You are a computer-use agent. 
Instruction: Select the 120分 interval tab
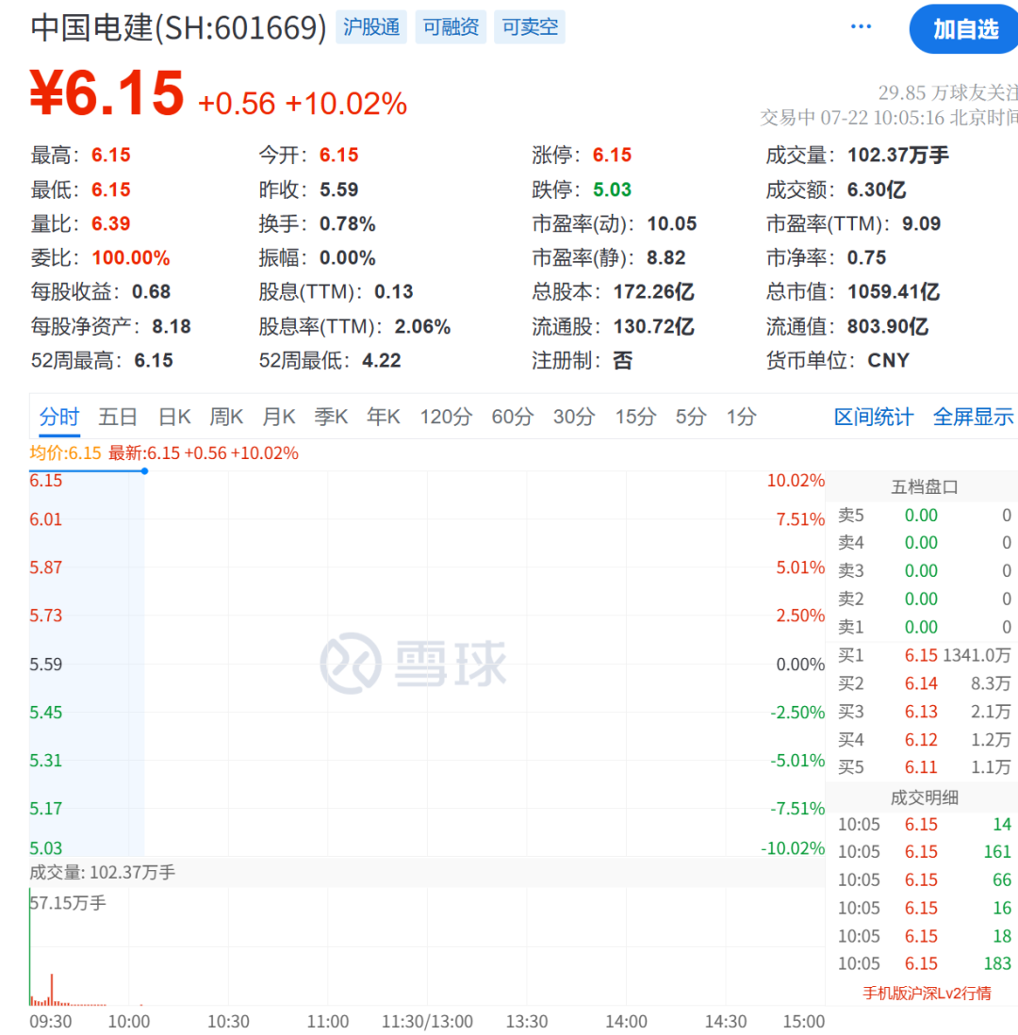click(x=446, y=418)
